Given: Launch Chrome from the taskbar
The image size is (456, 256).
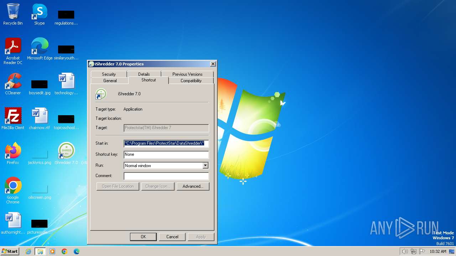Looking at the screenshot, I should click(64, 251).
